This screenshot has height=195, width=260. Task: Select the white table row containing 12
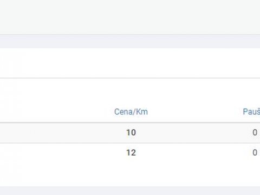click(x=130, y=153)
